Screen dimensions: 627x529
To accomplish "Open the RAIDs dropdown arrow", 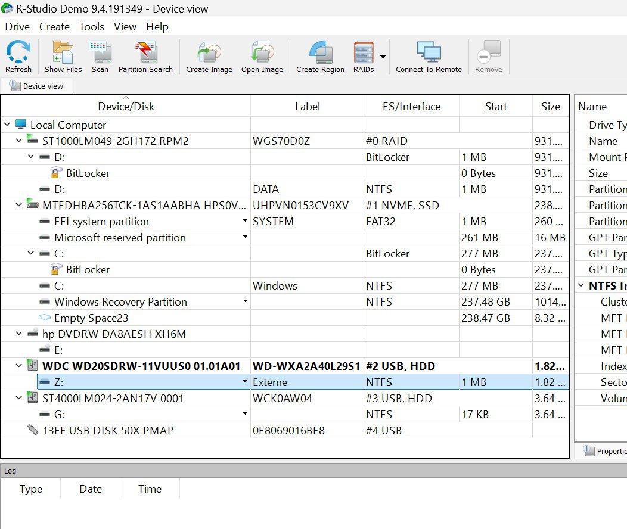I will coord(383,57).
